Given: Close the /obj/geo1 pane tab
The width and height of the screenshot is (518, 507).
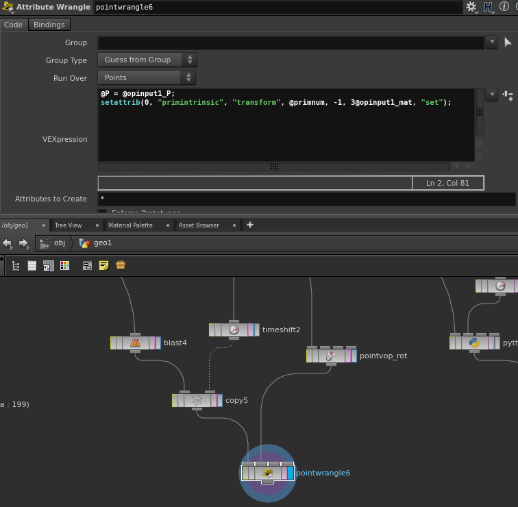Looking at the screenshot, I should pyautogui.click(x=44, y=225).
